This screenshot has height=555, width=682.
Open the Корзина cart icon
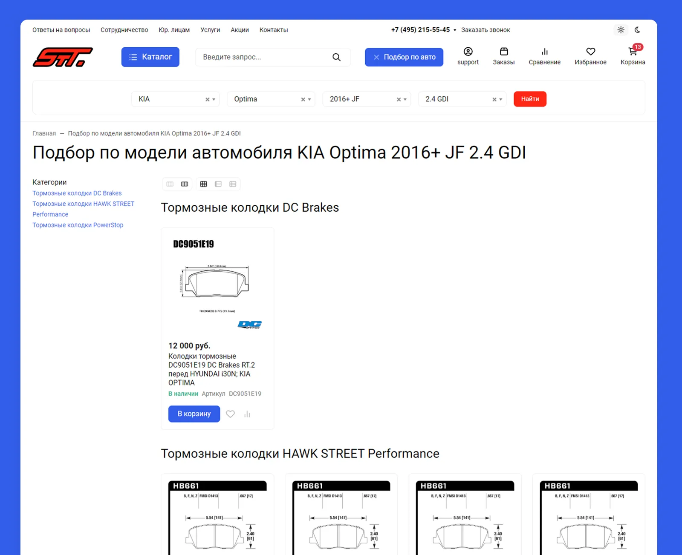633,56
